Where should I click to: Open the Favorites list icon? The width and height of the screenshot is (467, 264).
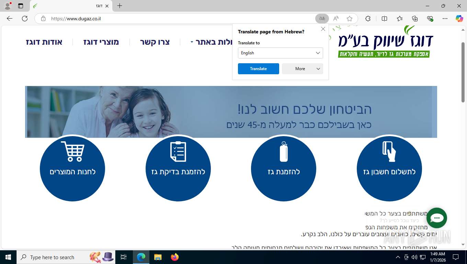pos(400,19)
